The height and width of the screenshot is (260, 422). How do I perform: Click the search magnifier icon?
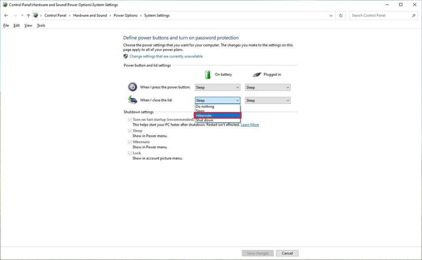pos(413,15)
